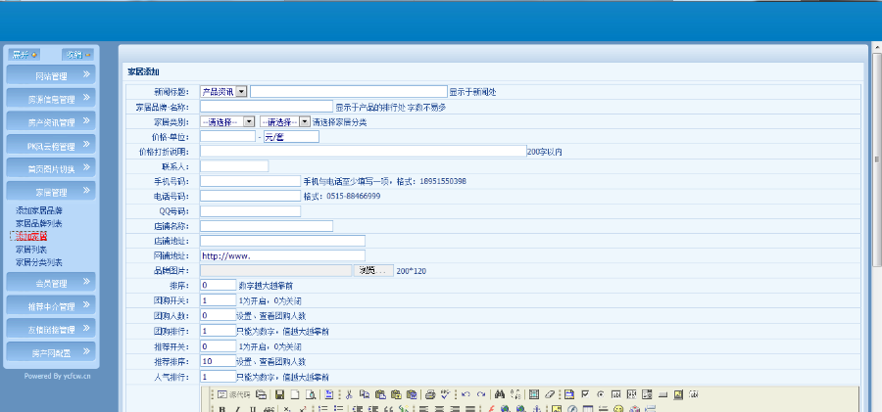The height and width of the screenshot is (412, 882).
Task: Click the Undo arrow icon
Action: tap(465, 394)
